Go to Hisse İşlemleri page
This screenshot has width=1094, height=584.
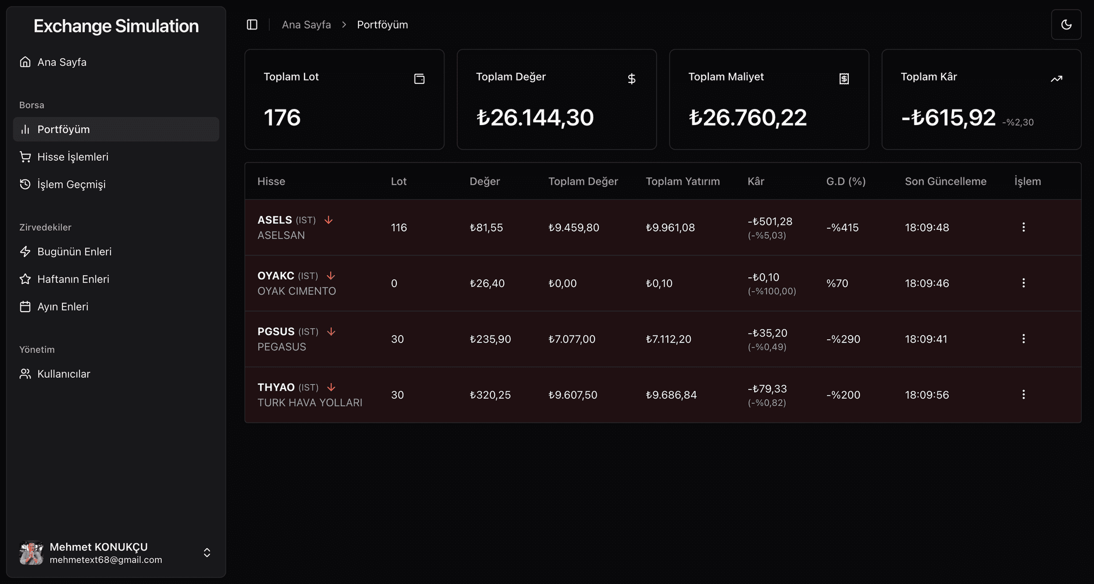[x=116, y=157]
